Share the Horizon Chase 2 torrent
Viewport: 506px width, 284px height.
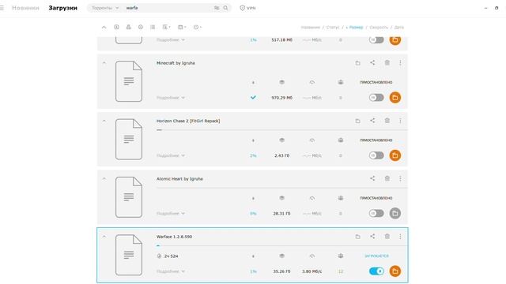tap(372, 121)
